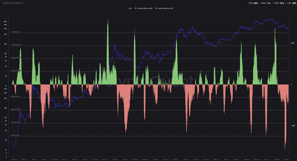Click the deepest red spike near 2026 Jul
This screenshot has width=297, height=161.
coord(285,117)
